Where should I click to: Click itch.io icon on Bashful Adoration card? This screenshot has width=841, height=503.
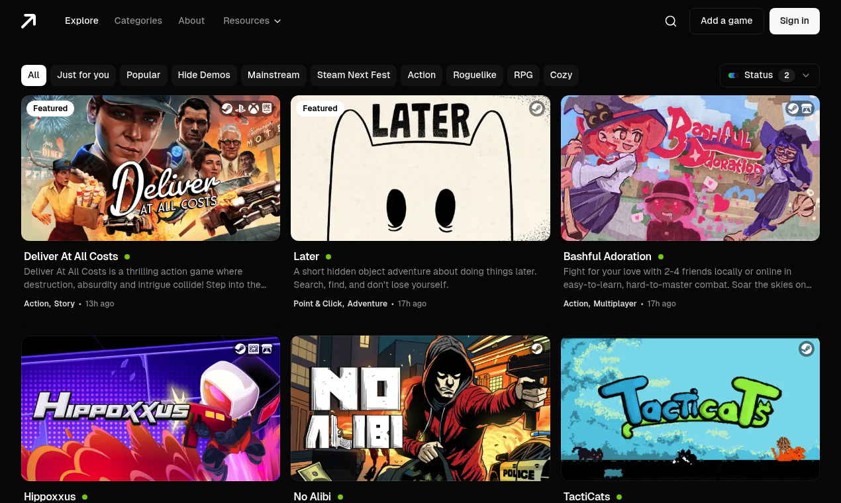(x=807, y=109)
